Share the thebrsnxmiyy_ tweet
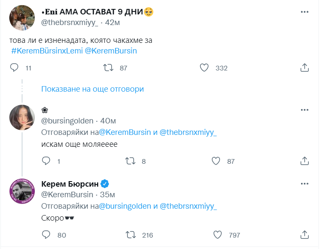The image size is (321, 249). [x=304, y=68]
